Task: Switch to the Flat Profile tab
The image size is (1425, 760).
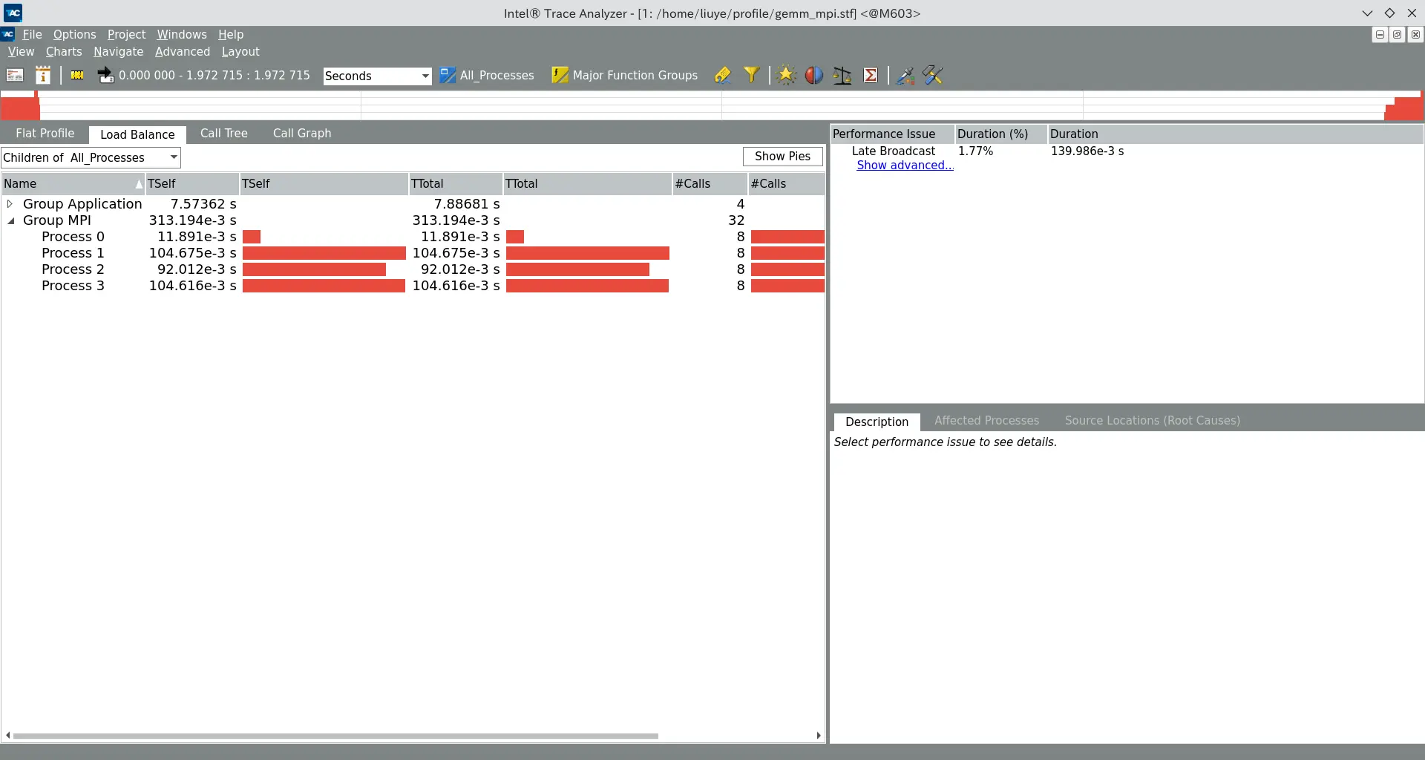Action: [x=45, y=134]
